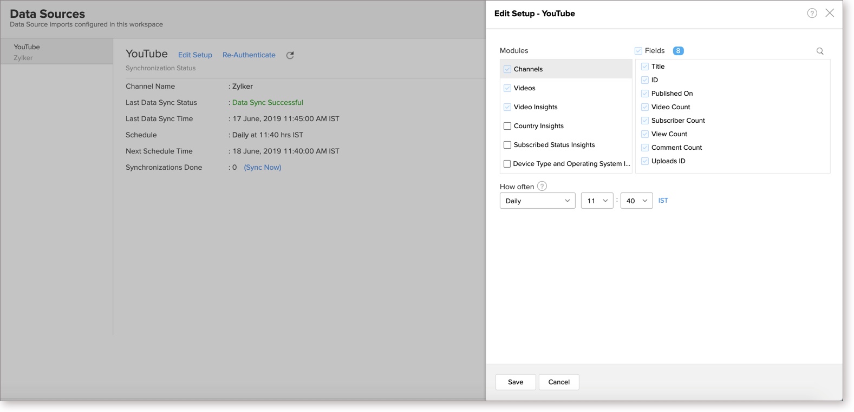Viewport: 854px width, 412px height.
Task: Enable the Country Insights module
Action: [507, 126]
